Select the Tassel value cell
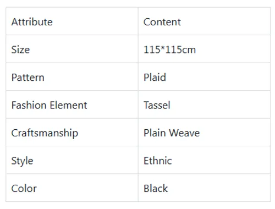The image size is (275, 209). 204,105
